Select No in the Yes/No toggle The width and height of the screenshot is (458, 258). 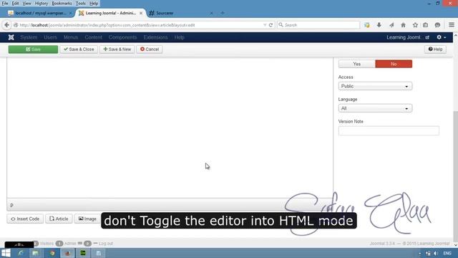[394, 64]
